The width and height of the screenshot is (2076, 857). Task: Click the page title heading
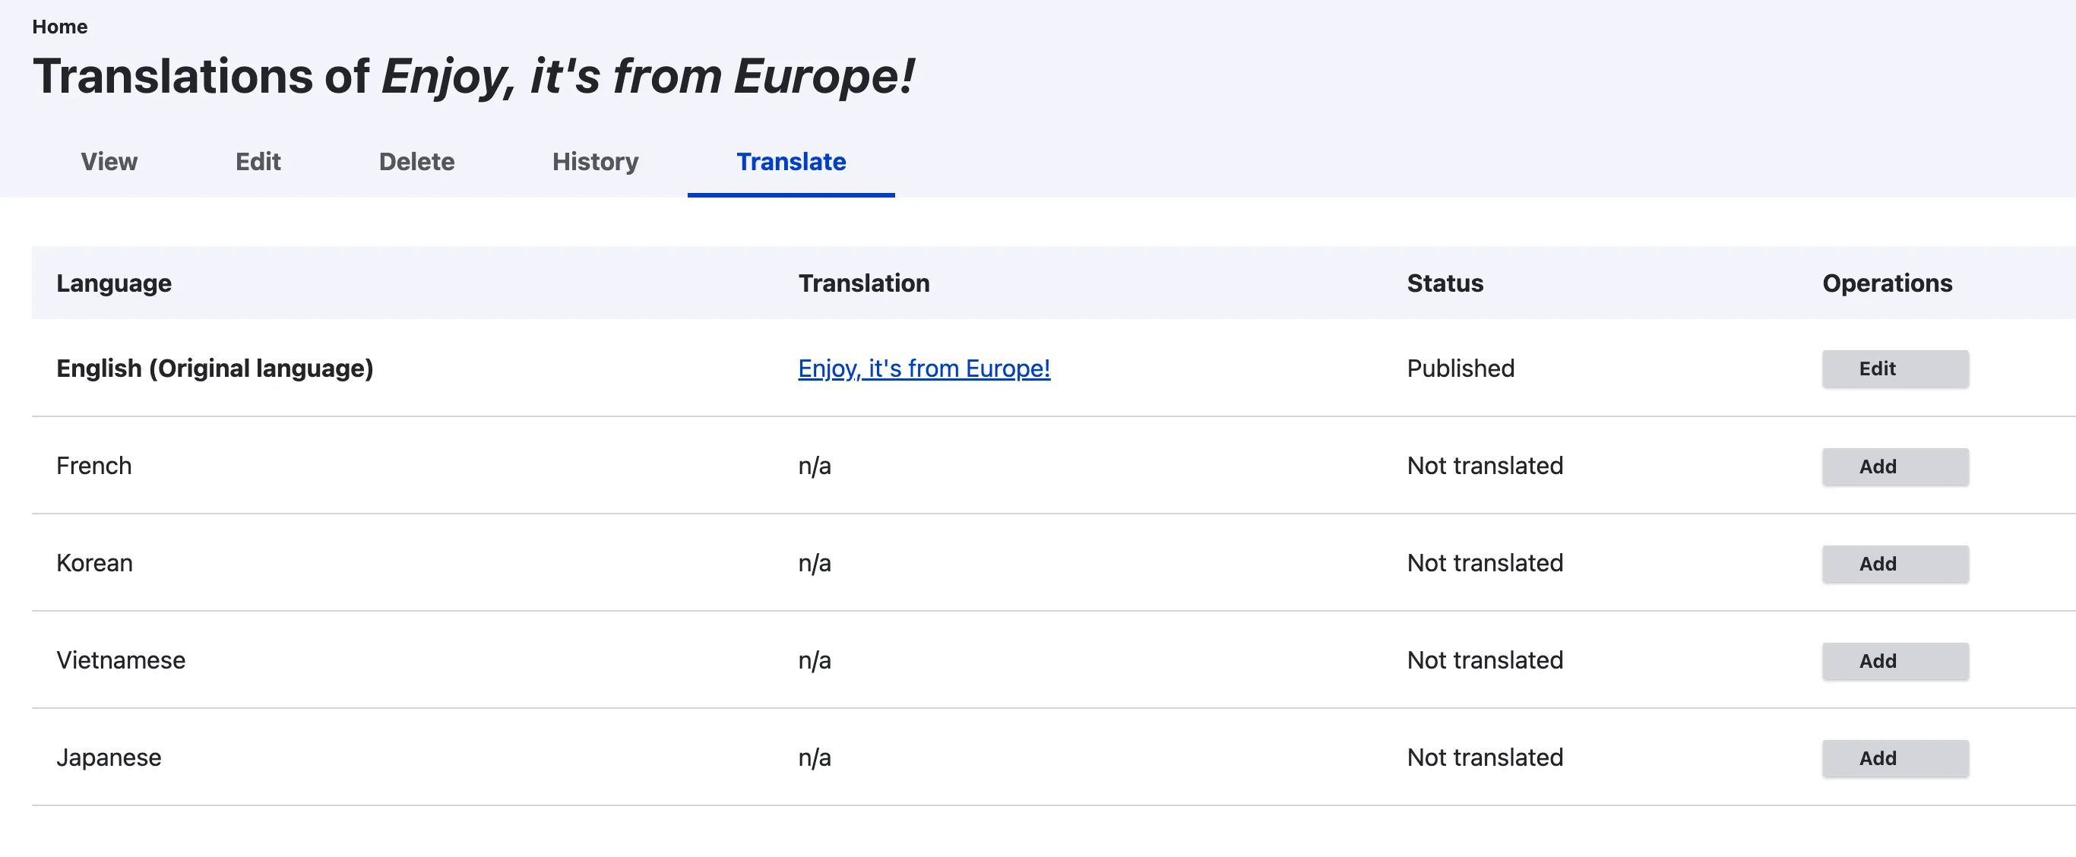click(473, 77)
